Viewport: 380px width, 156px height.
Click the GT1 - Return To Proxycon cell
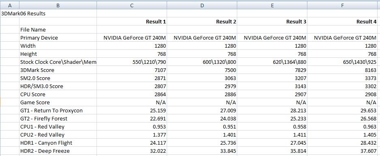[x=58, y=110]
